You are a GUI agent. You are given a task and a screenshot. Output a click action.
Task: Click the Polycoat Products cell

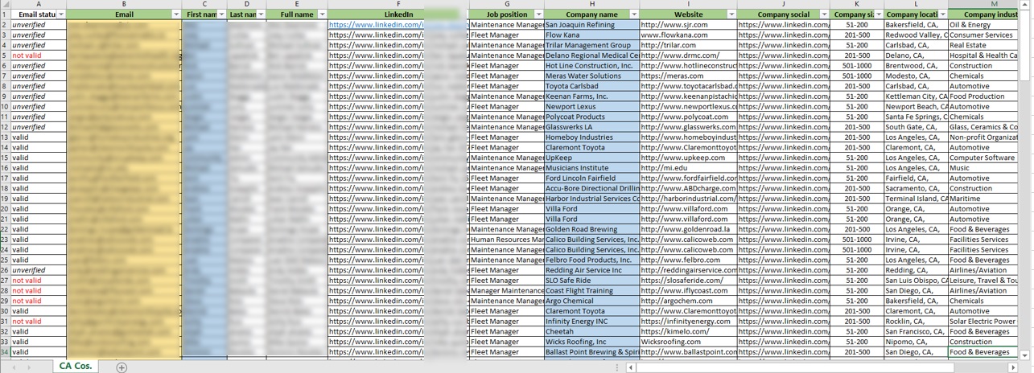point(591,117)
